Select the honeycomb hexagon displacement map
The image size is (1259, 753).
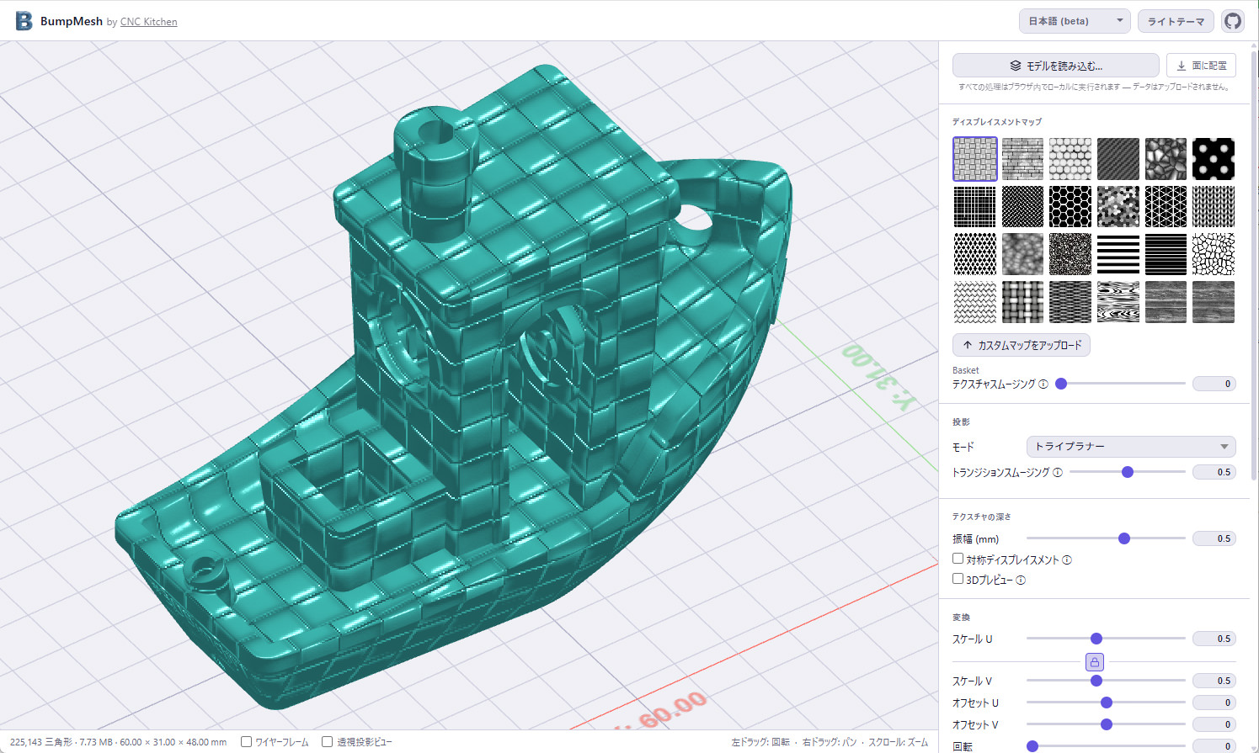[x=1070, y=207]
